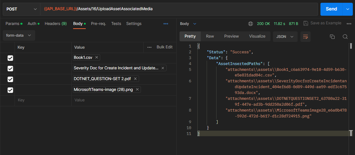Click the wrap lines icon in response toolbar
Screen dimensions: 355x155
(x=305, y=37)
